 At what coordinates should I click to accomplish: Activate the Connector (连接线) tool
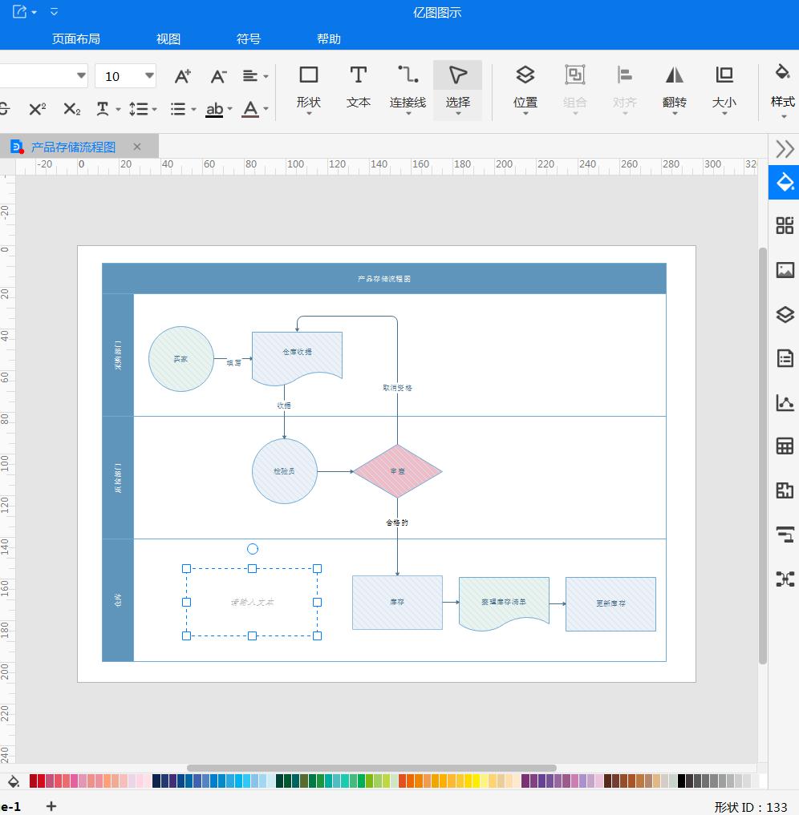(408, 87)
